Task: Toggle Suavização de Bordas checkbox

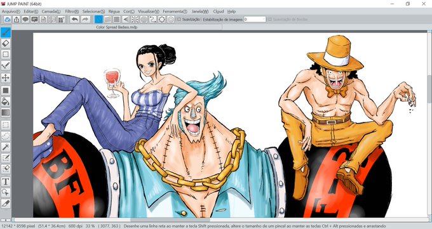Action: [270, 20]
